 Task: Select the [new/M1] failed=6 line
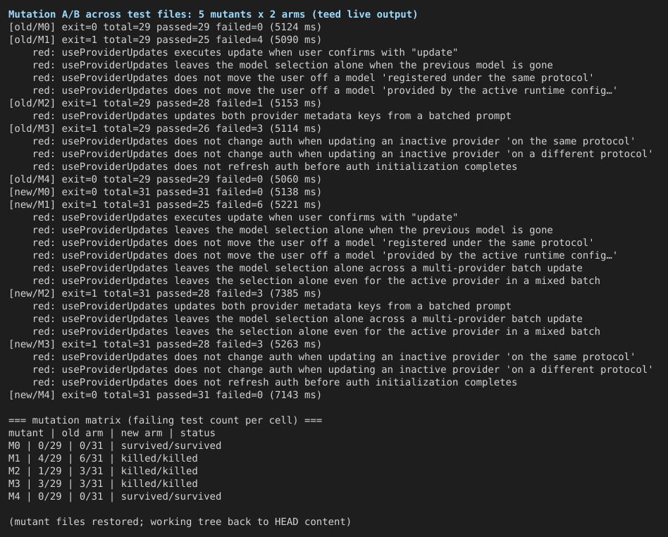point(165,204)
